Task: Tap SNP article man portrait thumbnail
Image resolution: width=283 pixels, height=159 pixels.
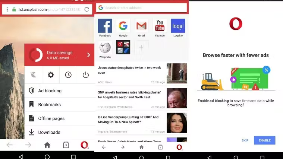Action: [177, 98]
